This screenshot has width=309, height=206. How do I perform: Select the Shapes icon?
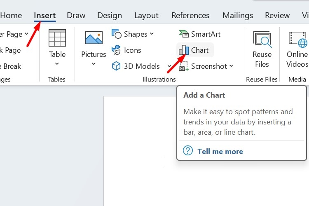coord(116,34)
